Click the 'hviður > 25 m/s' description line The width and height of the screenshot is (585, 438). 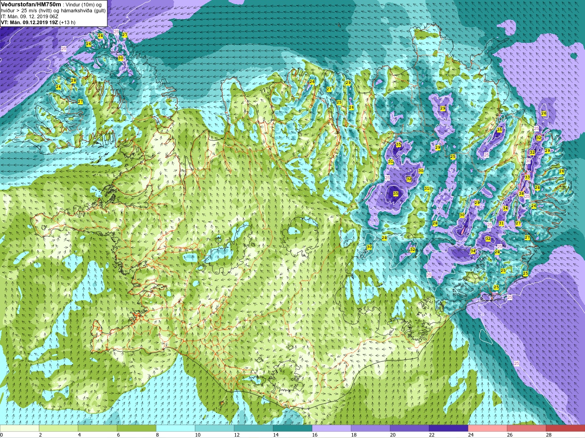pos(53,10)
